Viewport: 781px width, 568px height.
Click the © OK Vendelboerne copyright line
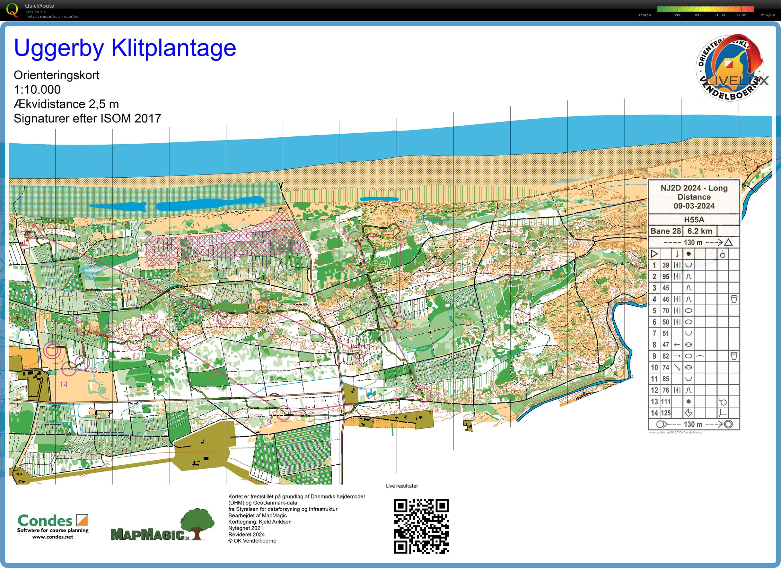pyautogui.click(x=252, y=540)
